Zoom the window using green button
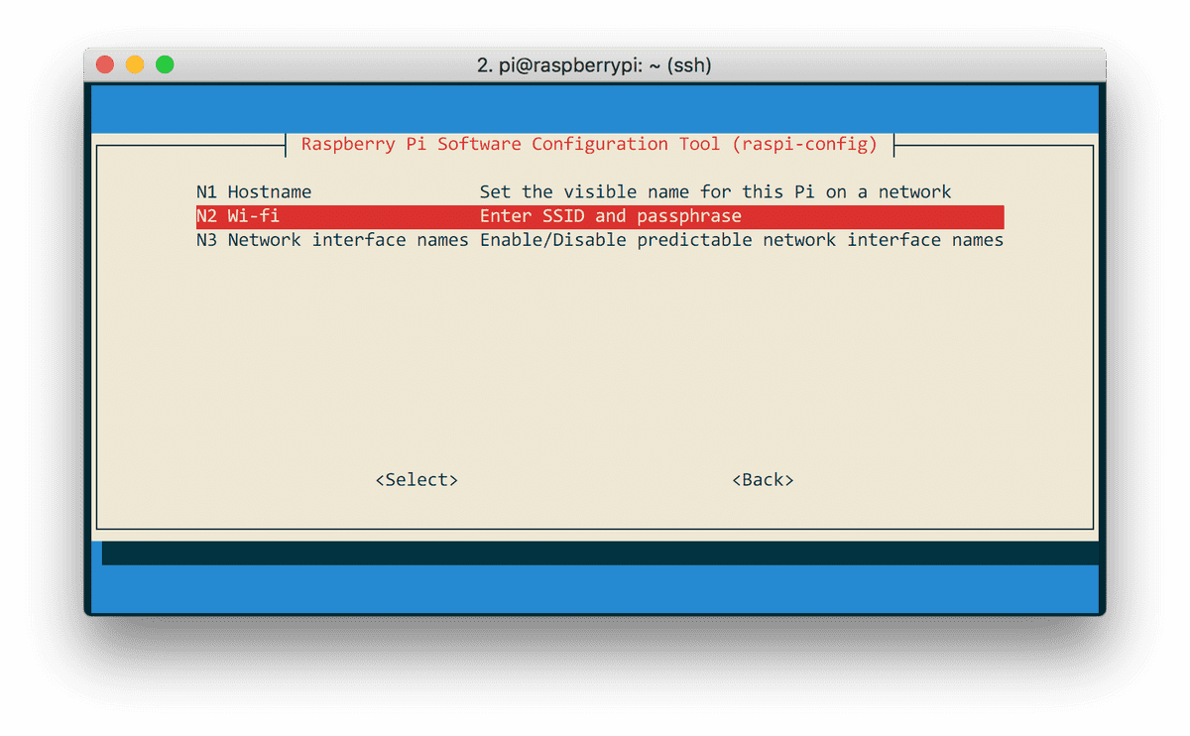 click(165, 65)
